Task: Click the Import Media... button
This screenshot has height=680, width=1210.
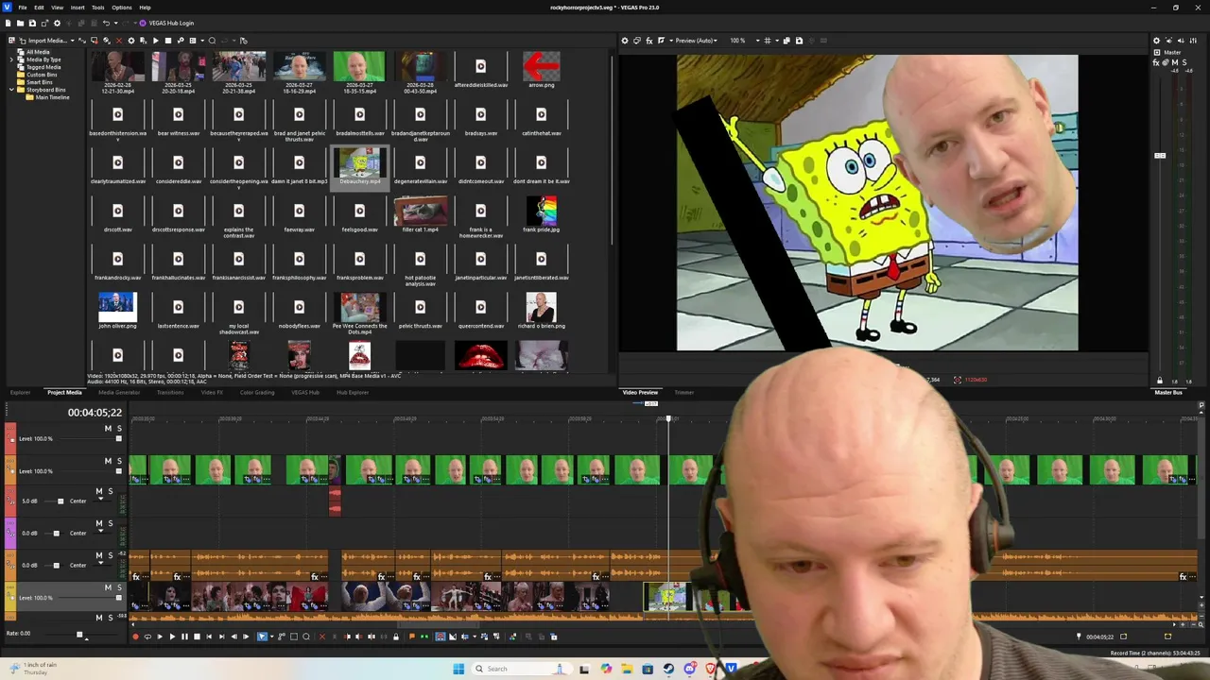Action: (x=43, y=41)
